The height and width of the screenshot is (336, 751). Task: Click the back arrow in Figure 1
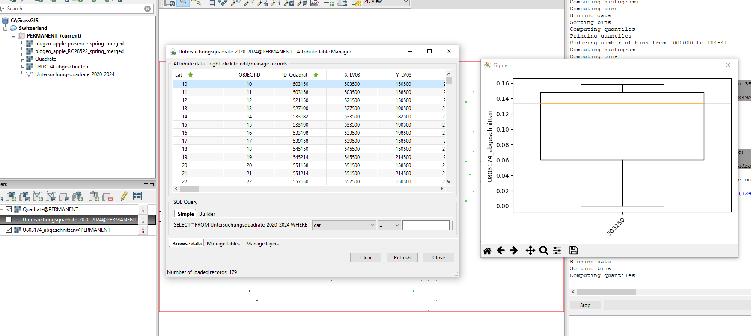click(x=501, y=251)
